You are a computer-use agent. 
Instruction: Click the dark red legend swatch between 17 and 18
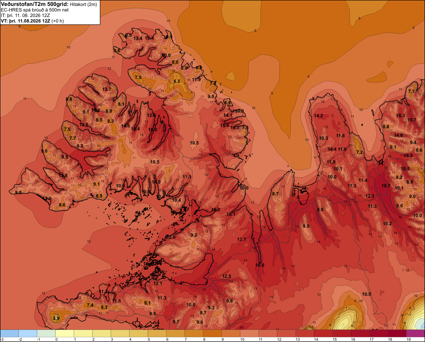(379, 334)
